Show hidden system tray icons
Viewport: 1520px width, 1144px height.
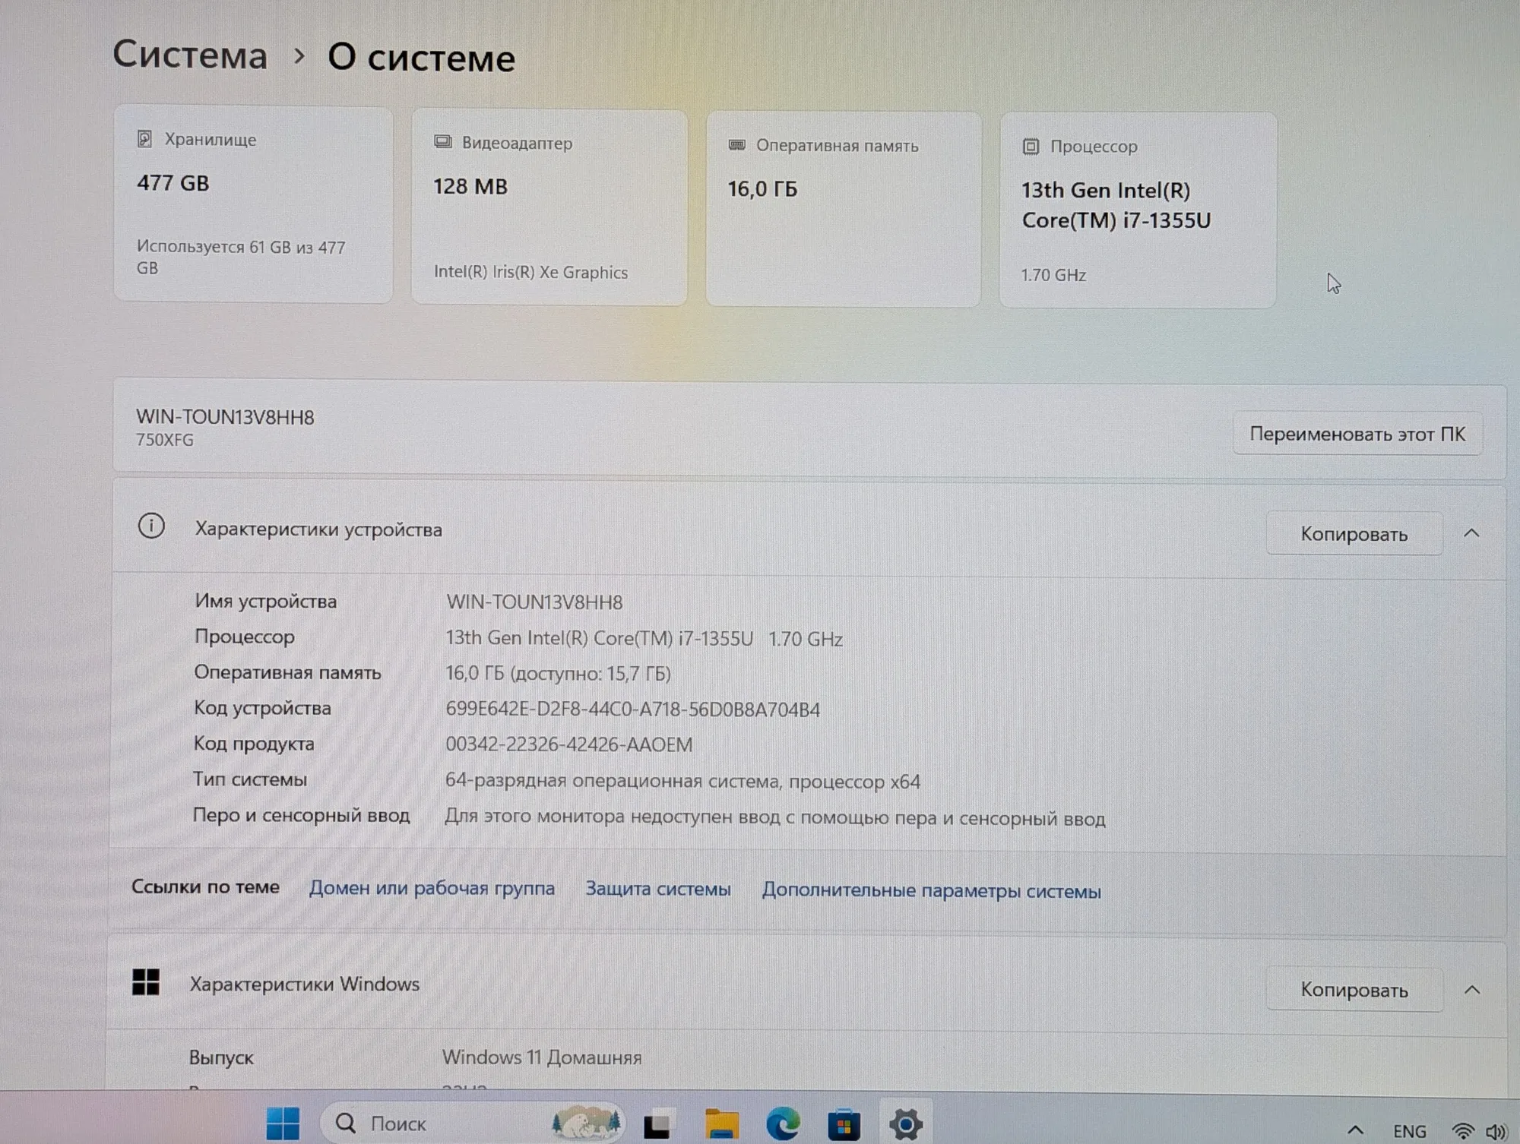click(1355, 1130)
